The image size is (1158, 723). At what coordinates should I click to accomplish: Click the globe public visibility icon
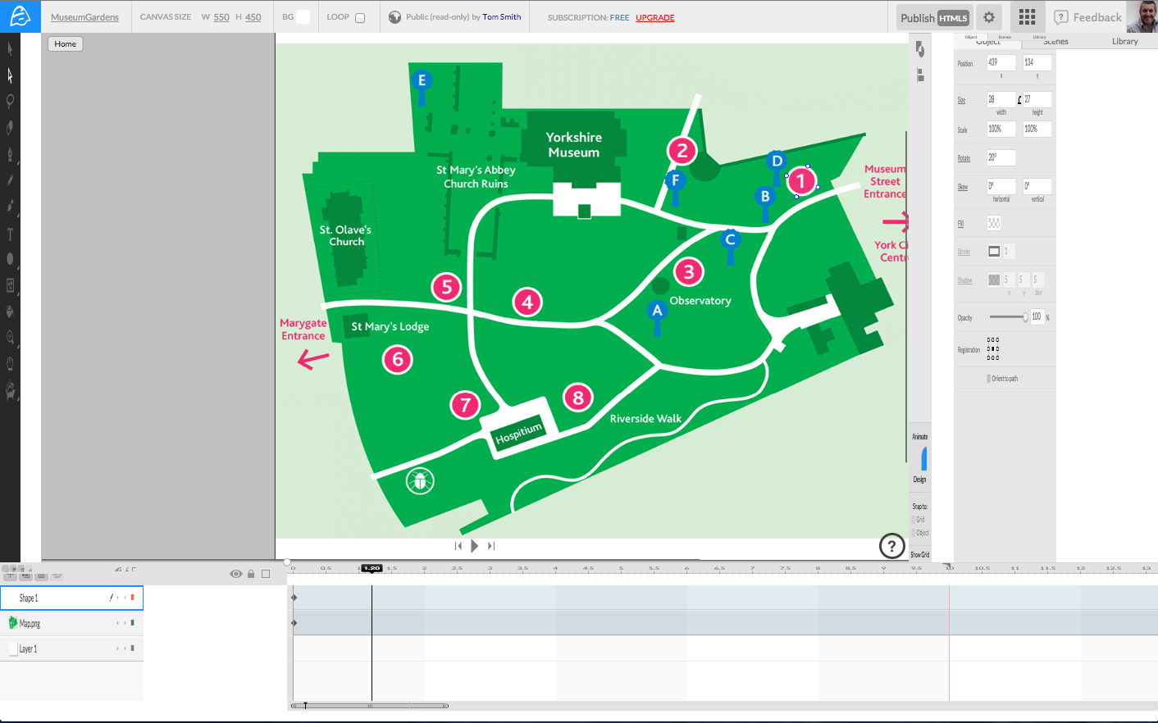click(394, 17)
